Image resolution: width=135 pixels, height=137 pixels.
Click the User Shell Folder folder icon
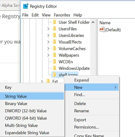pyautogui.click(x=55, y=22)
